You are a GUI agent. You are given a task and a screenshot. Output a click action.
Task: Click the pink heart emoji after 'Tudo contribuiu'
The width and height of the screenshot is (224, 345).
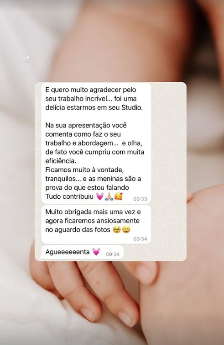pos(100,196)
